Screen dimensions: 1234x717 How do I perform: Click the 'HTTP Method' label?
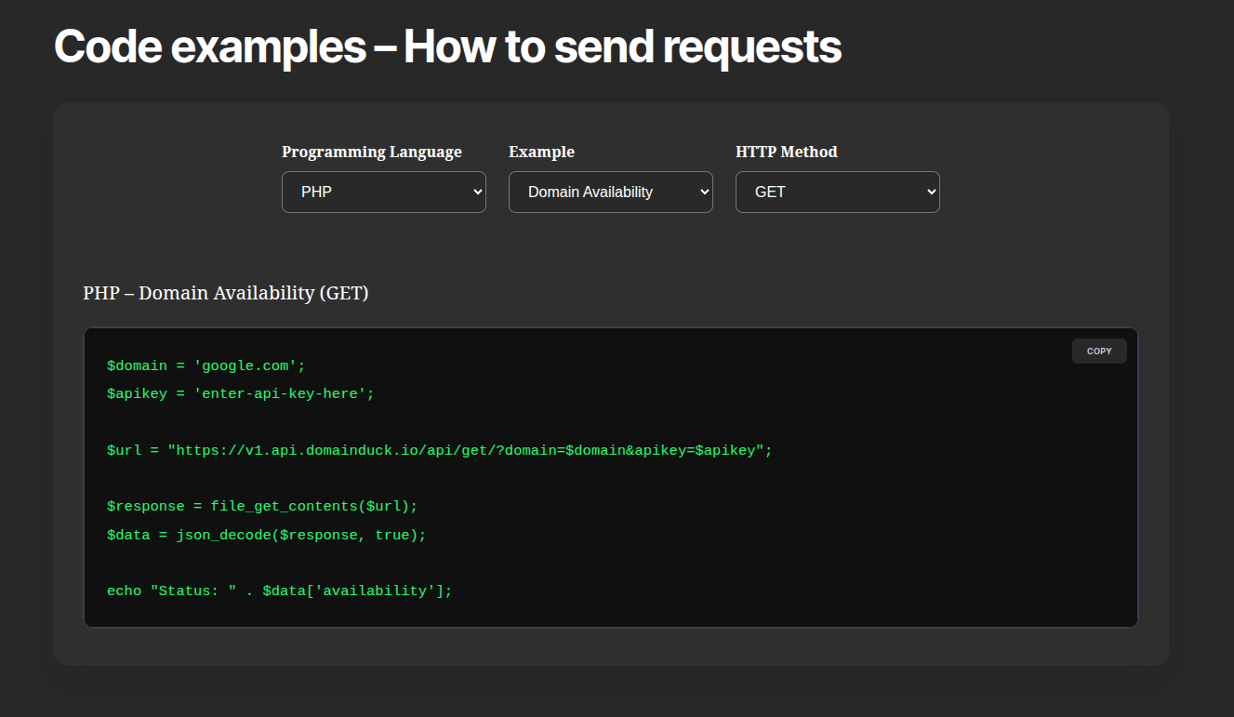[786, 152]
